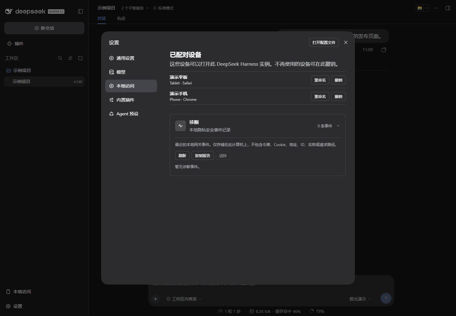Collapse the 诊断 section chevron
The height and width of the screenshot is (316, 456).
338,126
